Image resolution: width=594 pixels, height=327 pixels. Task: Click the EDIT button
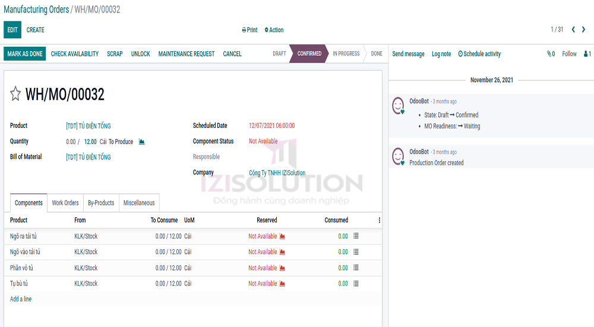[12, 30]
